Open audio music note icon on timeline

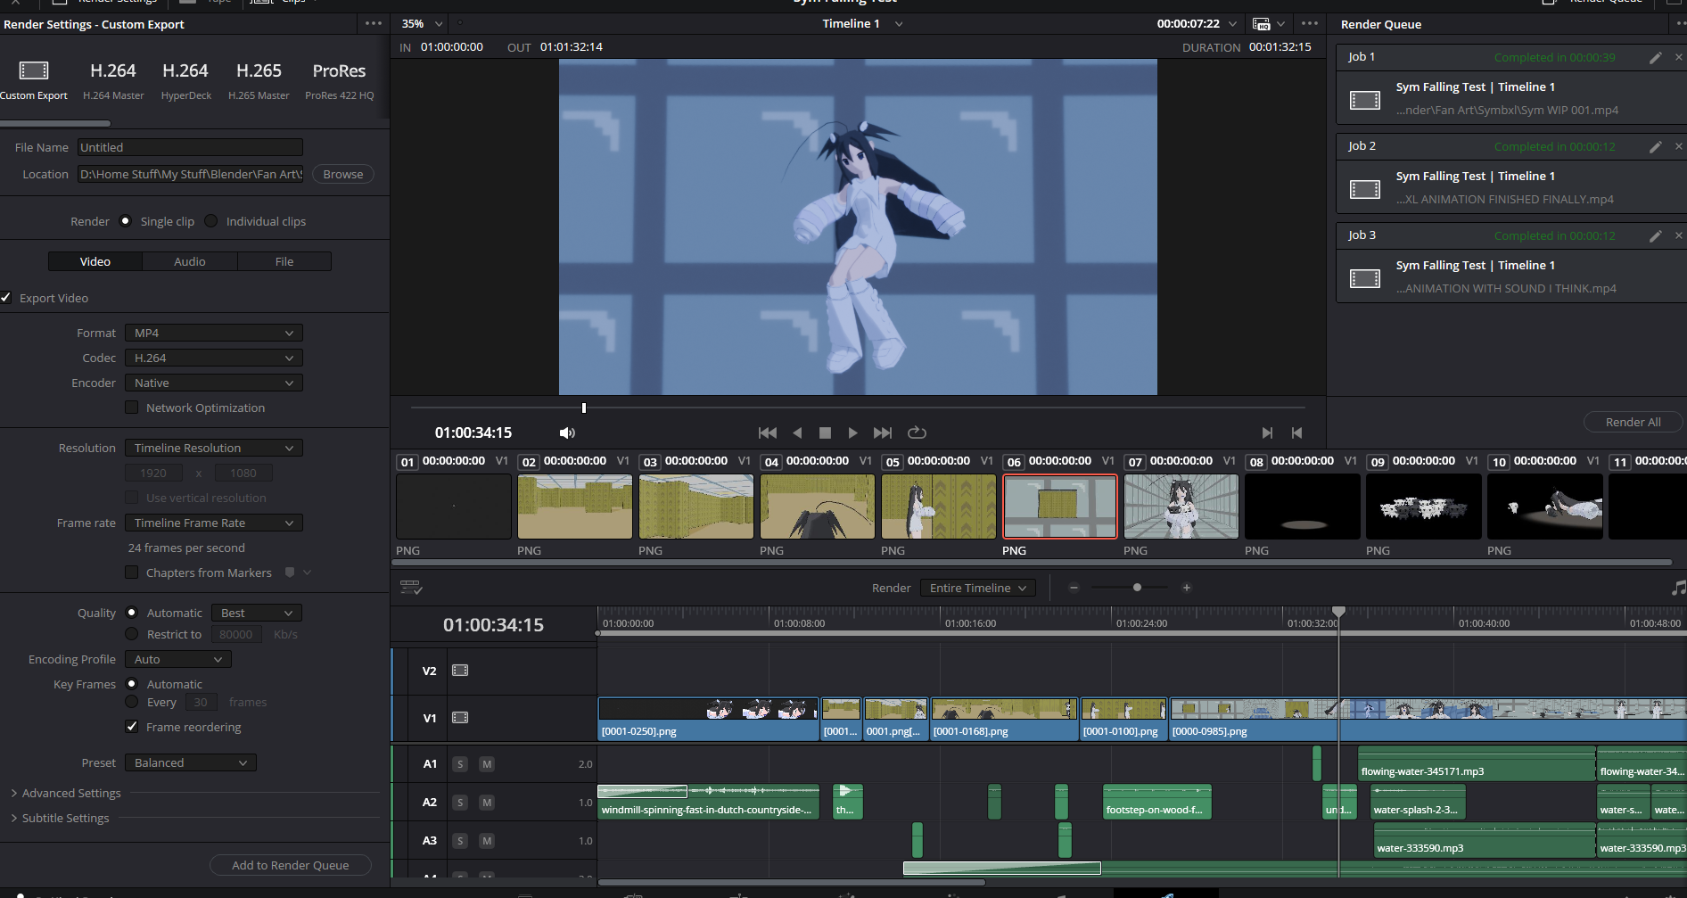tap(1678, 588)
